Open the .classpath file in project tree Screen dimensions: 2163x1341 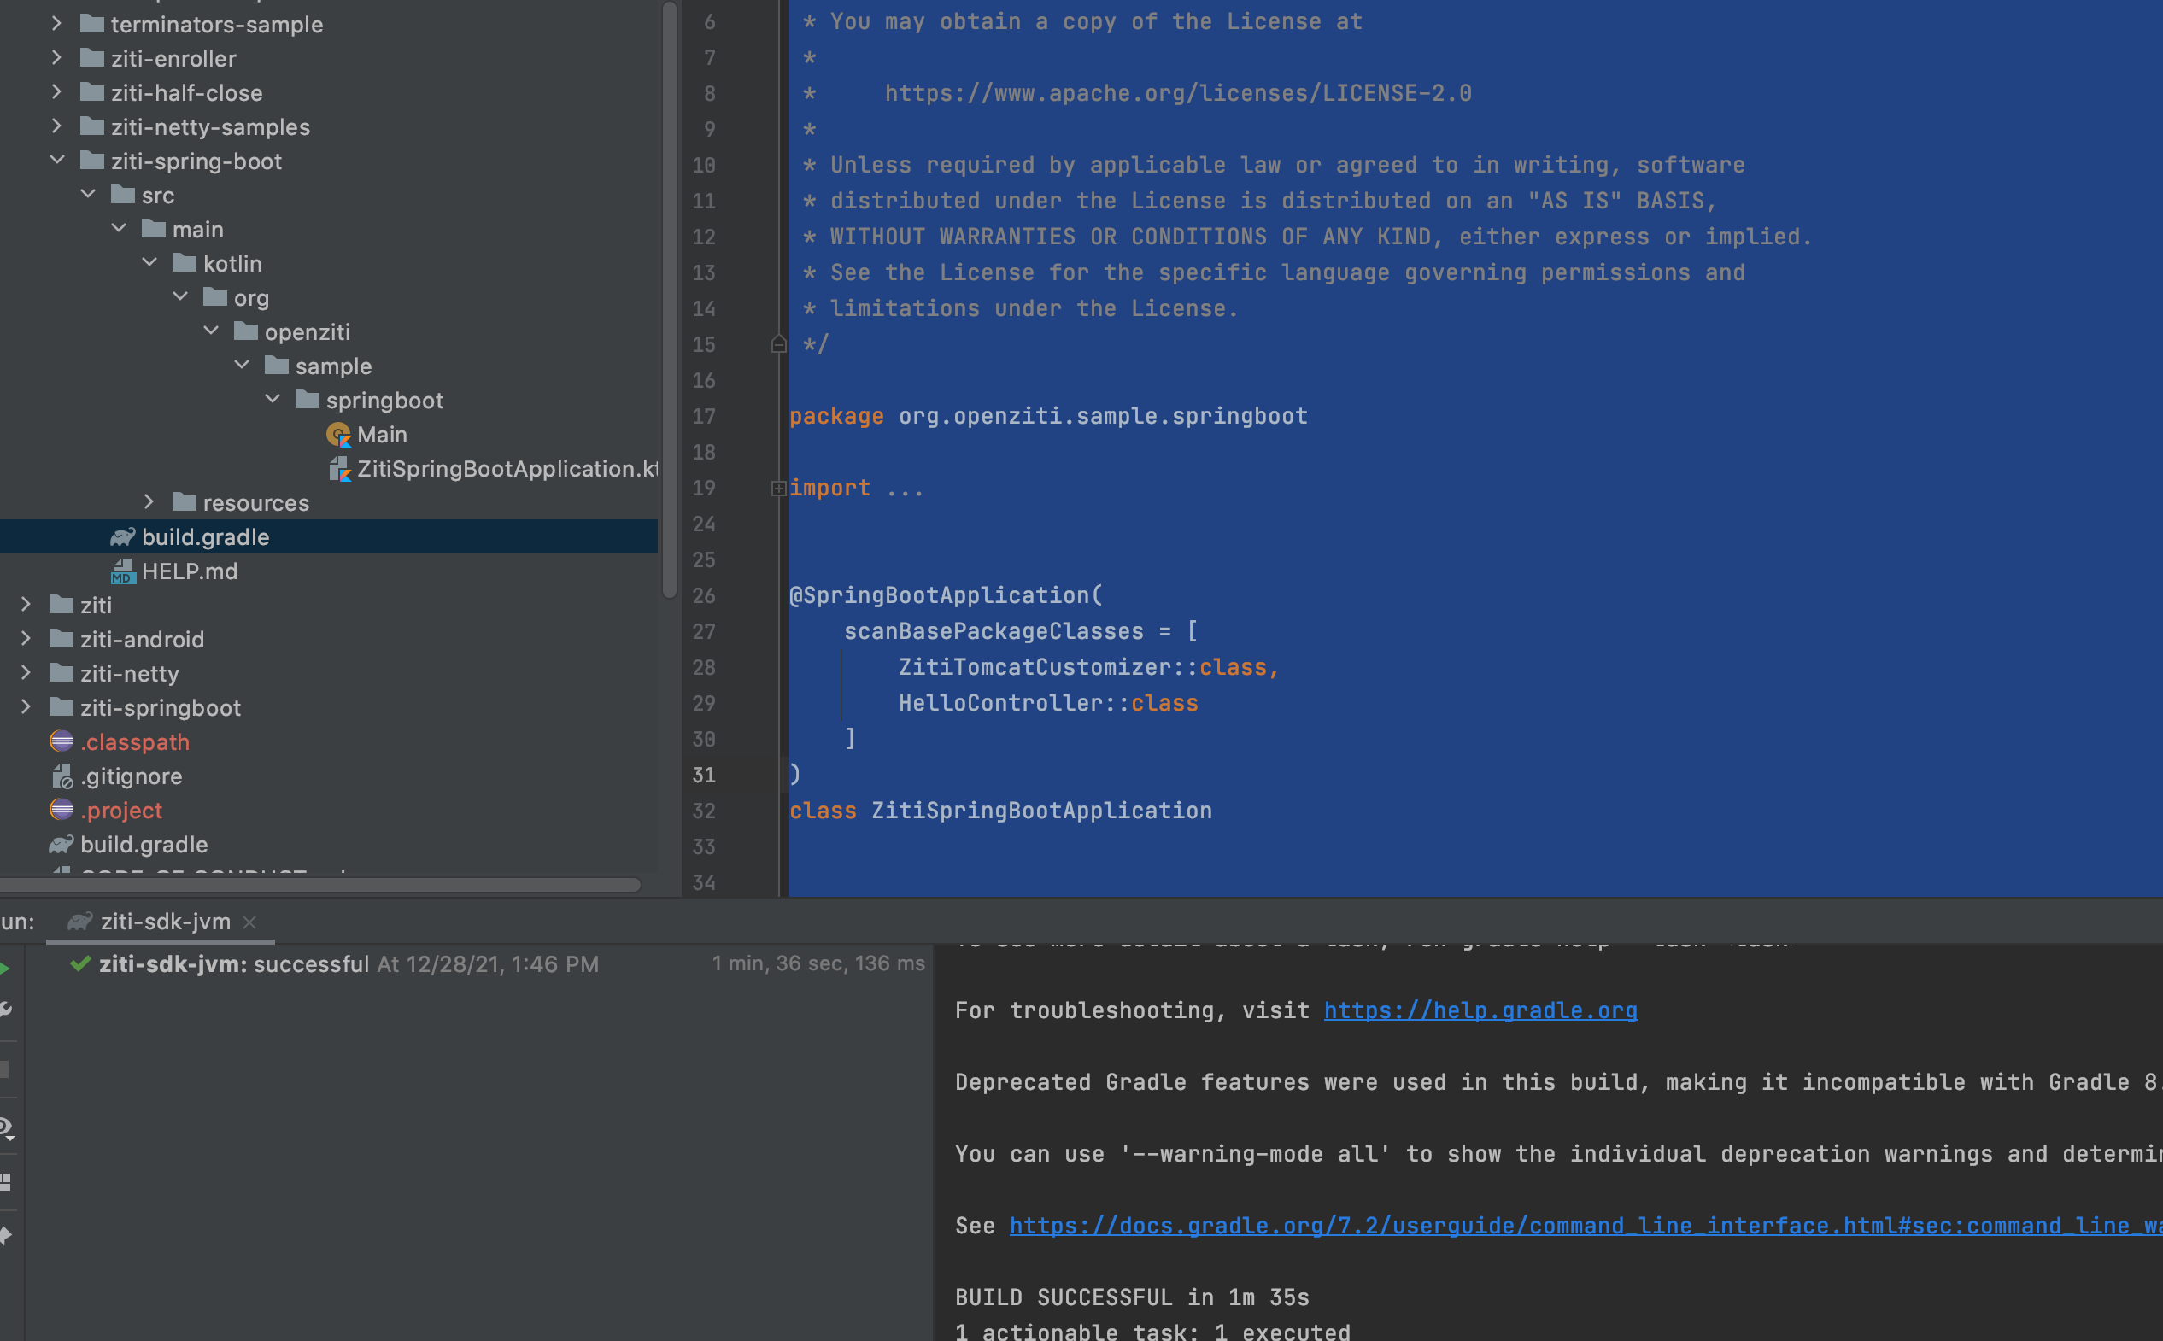pyautogui.click(x=135, y=742)
